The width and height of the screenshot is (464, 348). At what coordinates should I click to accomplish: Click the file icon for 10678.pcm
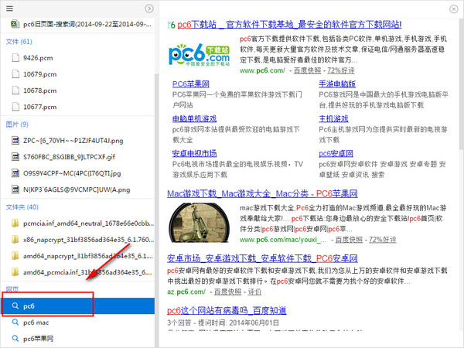coord(15,90)
